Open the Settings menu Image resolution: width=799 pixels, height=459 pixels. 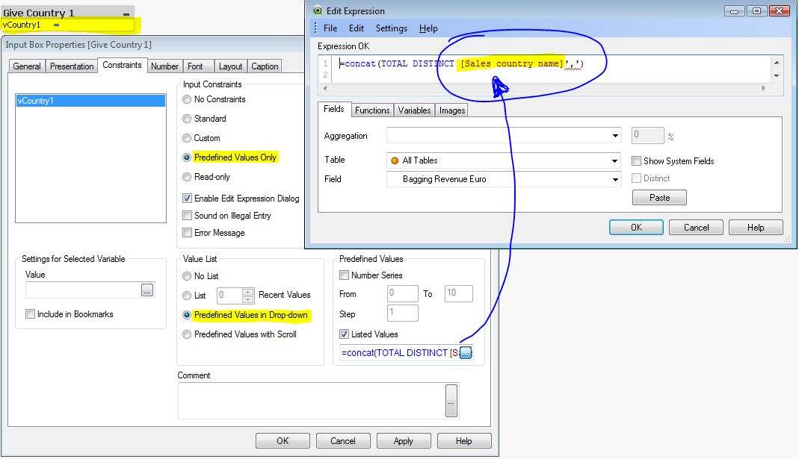pos(392,28)
